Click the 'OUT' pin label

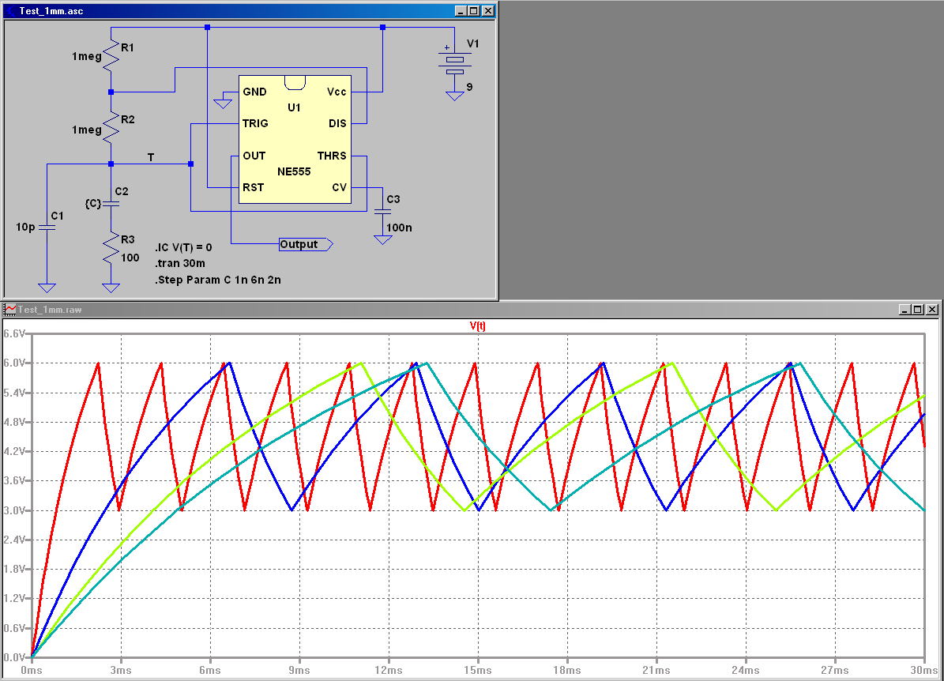(254, 156)
